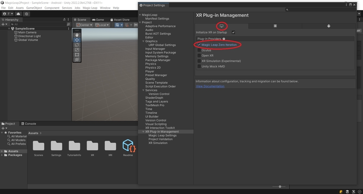Select Directional Light in Hierarchy
Image resolution: width=363 pixels, height=194 pixels.
(29, 36)
